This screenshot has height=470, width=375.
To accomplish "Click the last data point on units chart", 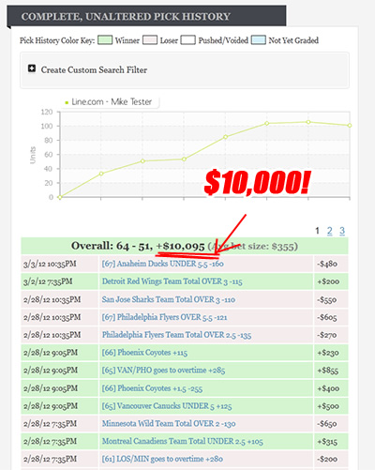I will coord(350,126).
